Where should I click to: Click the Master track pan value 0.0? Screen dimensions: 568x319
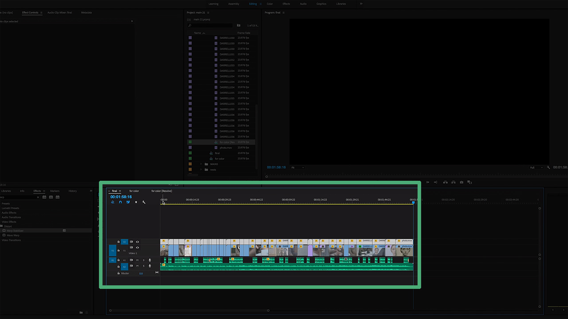point(141,273)
